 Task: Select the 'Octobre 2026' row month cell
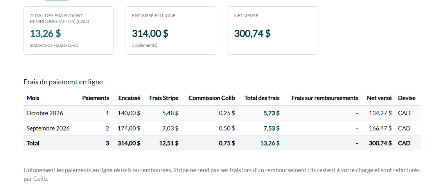coord(45,113)
